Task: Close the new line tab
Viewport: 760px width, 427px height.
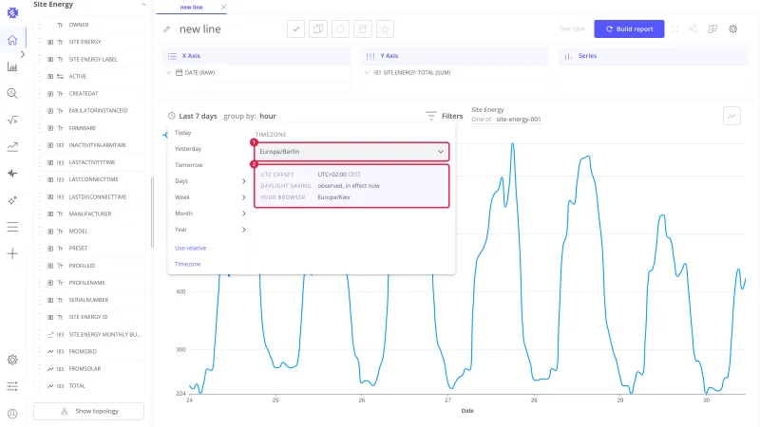Action: pos(223,8)
